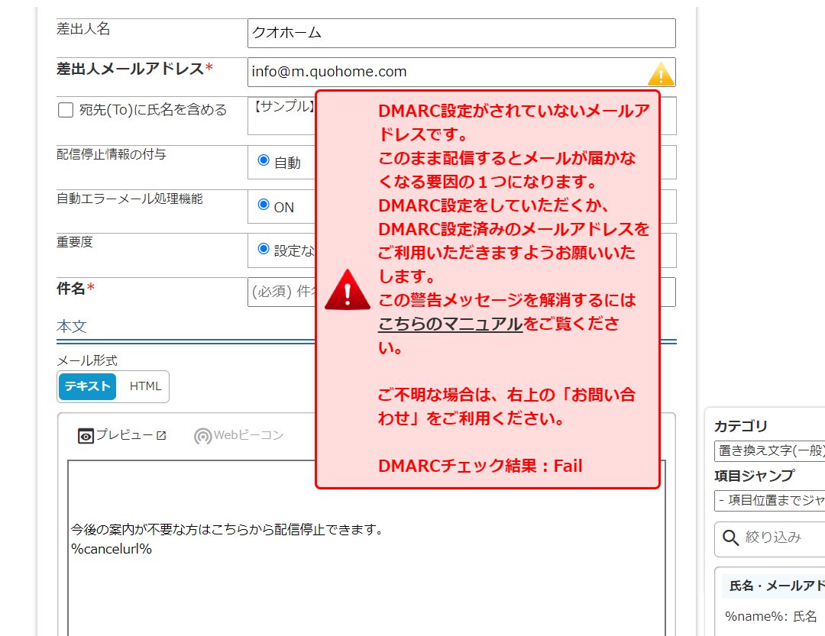The width and height of the screenshot is (825, 636).
Task: Click the red alert icon in DMARC popup
Action: pyautogui.click(x=347, y=290)
